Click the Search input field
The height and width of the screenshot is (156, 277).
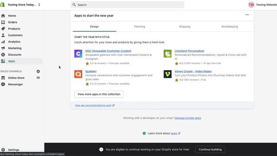coord(127,5)
